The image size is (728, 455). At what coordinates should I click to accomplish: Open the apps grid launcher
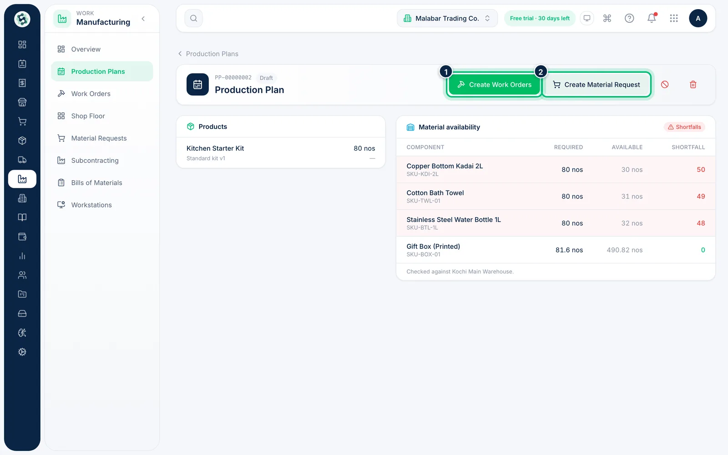click(x=674, y=18)
